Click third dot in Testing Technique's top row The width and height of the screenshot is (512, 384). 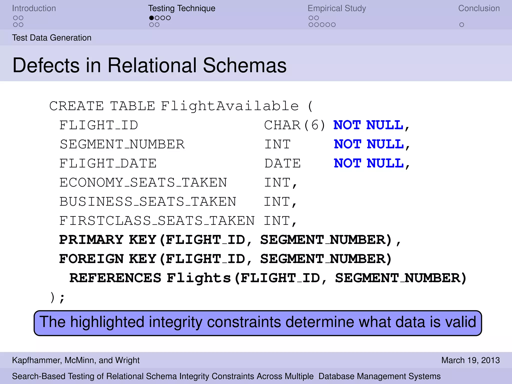click(163, 18)
